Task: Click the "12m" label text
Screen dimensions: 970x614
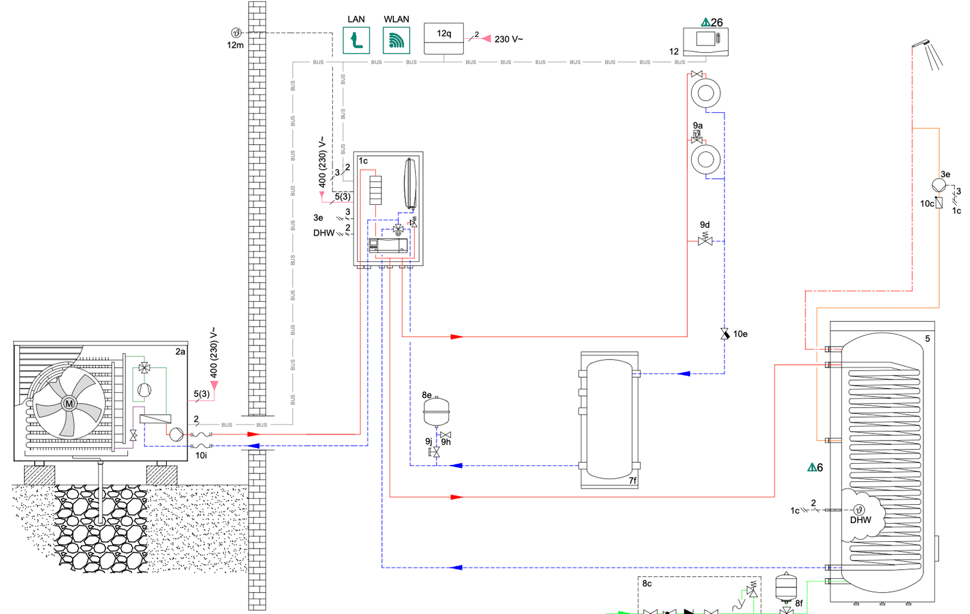Action: [235, 45]
